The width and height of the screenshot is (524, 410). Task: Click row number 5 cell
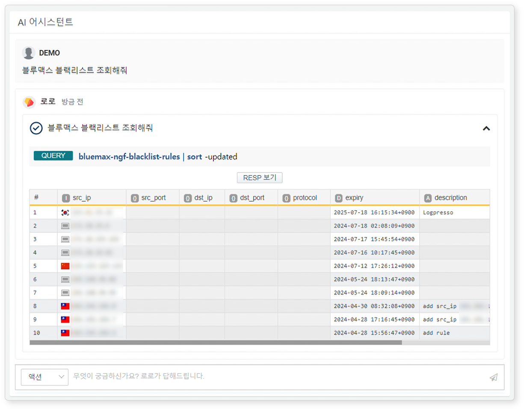coord(43,266)
